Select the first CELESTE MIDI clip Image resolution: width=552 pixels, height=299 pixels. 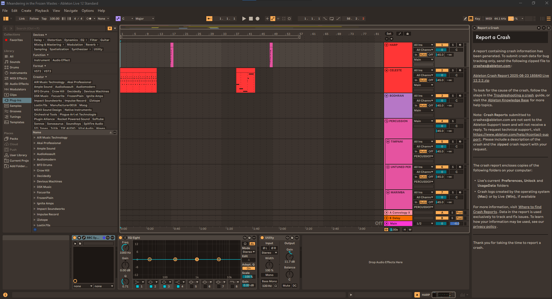pos(138,81)
